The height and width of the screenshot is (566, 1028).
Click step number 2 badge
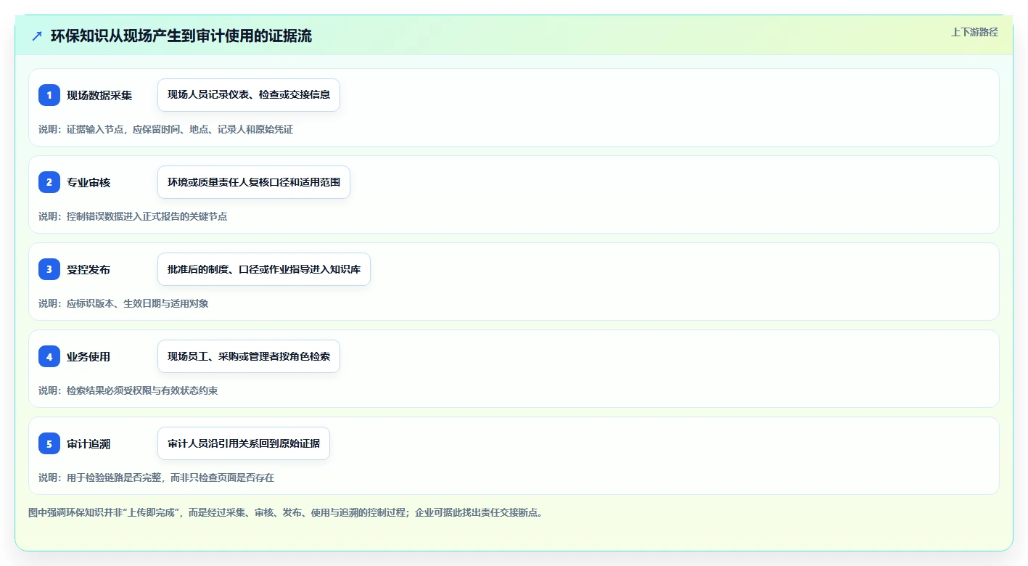[x=49, y=182]
